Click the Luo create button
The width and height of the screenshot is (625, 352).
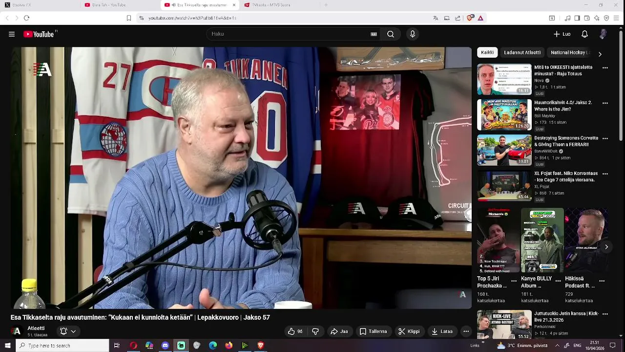point(562,34)
